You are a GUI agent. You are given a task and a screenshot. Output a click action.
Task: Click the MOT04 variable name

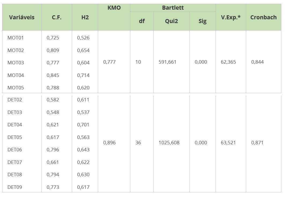[16, 75]
